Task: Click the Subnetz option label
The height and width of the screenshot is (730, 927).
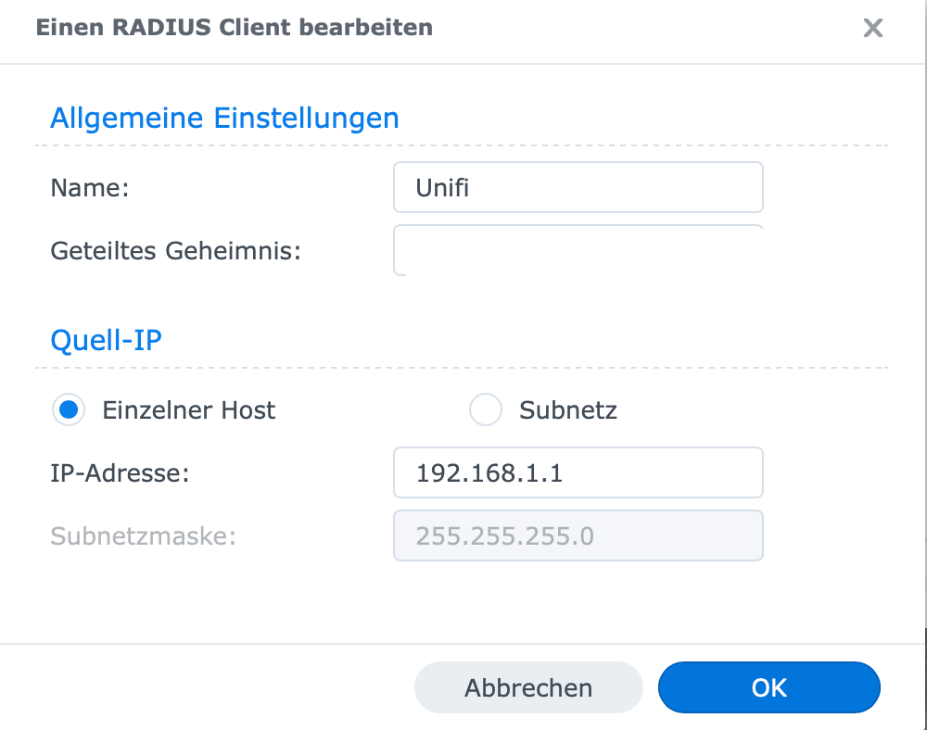Action: tap(568, 410)
